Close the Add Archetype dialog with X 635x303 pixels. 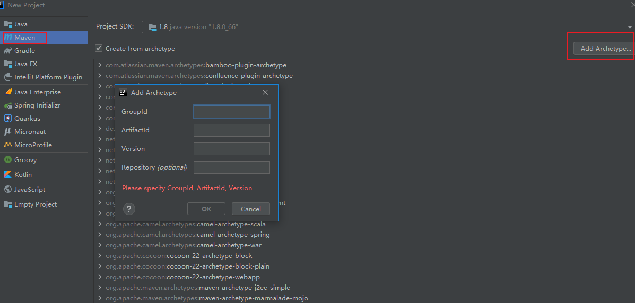265,92
